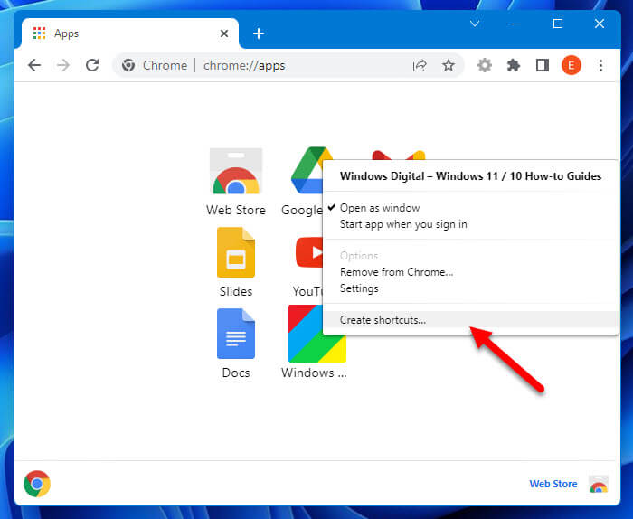Image resolution: width=633 pixels, height=519 pixels.
Task: Click Create shortcuts menu entry
Action: [x=470, y=320]
